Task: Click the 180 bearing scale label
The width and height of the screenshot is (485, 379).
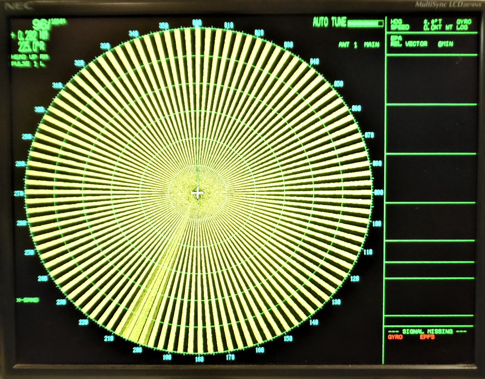Action: coord(199,359)
